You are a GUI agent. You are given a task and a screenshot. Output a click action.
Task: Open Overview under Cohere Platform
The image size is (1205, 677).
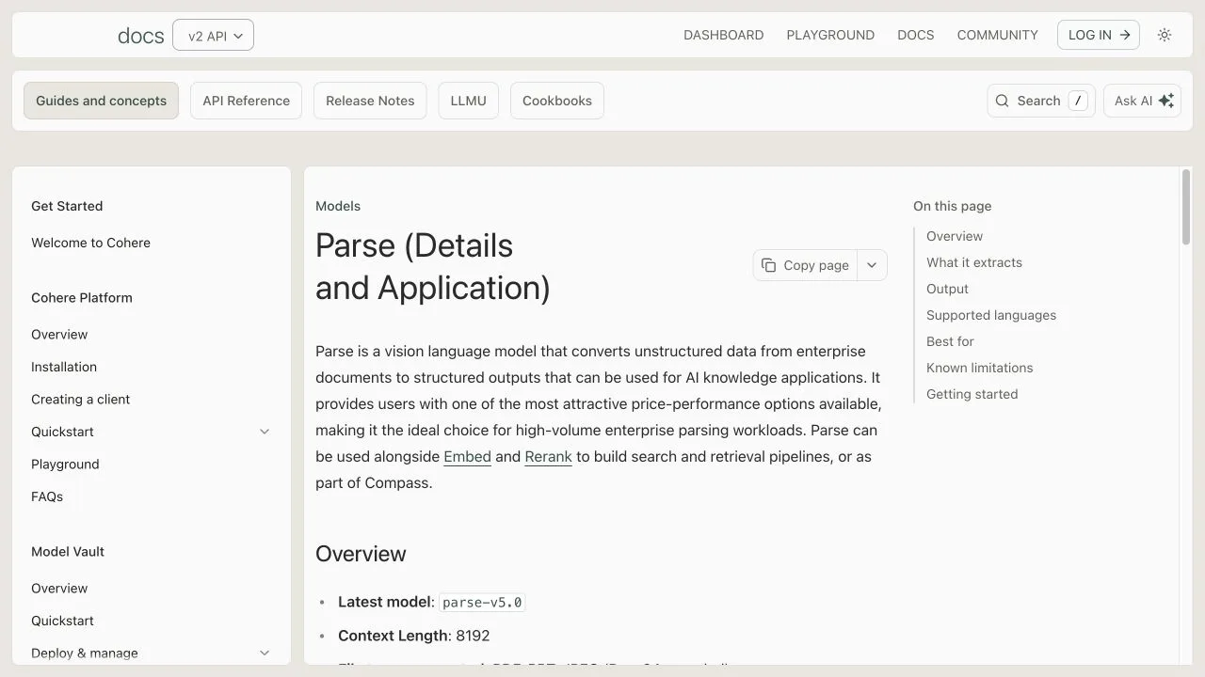59,335
